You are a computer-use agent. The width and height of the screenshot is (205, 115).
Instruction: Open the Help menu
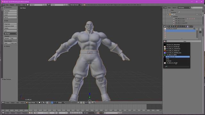click(24, 5)
